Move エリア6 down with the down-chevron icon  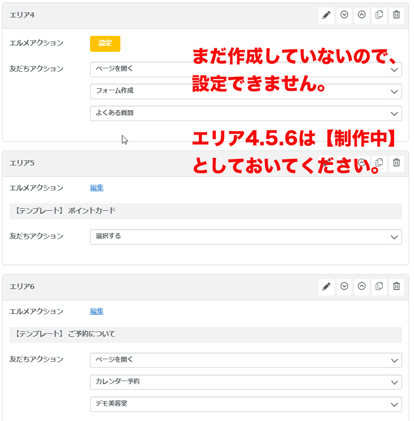344,286
